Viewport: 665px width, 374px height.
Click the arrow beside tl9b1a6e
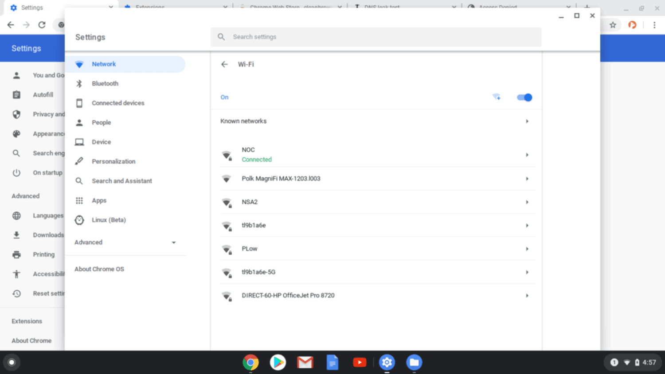[527, 226]
